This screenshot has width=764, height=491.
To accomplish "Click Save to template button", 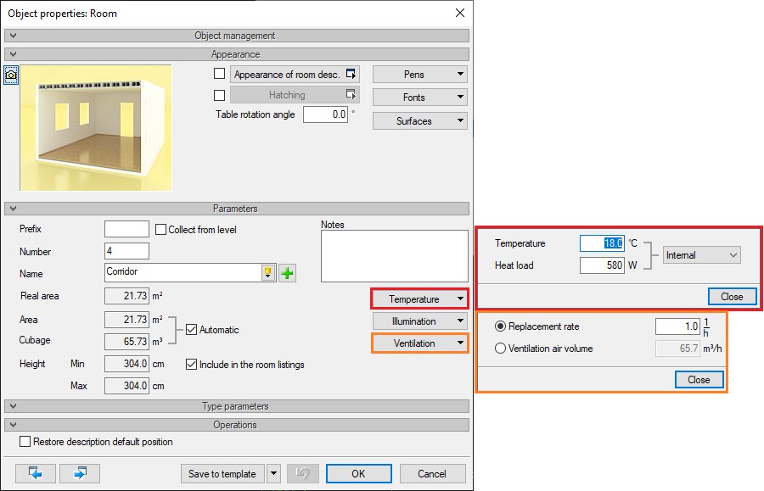I will tap(222, 473).
